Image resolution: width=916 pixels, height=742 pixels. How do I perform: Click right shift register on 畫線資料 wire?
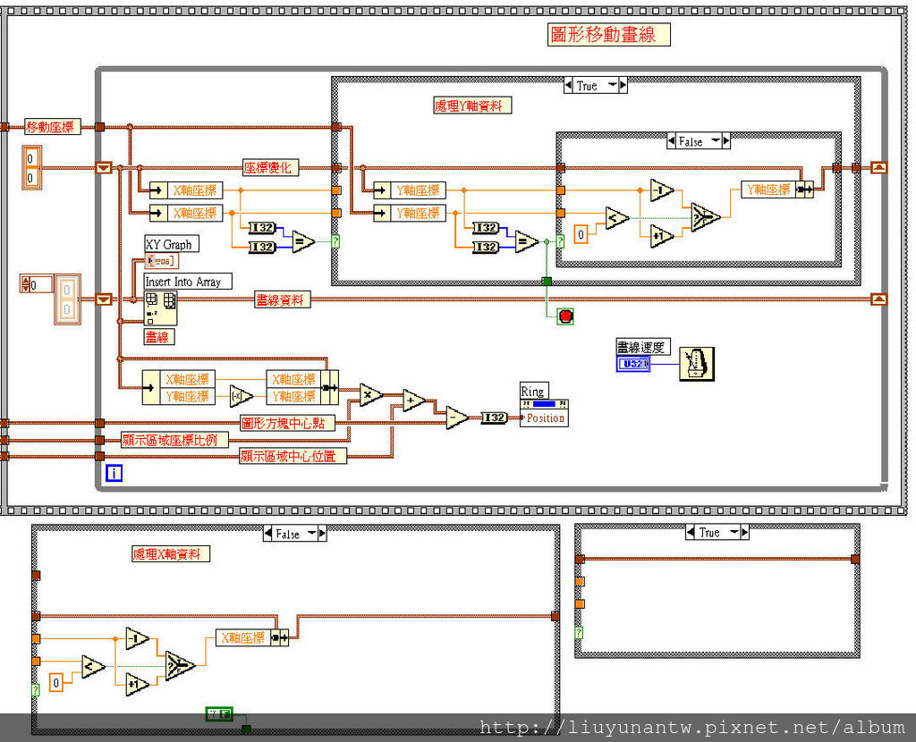879,299
